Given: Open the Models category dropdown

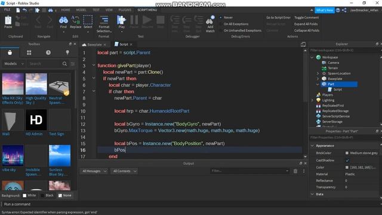Looking at the screenshot, I should click(x=14, y=64).
